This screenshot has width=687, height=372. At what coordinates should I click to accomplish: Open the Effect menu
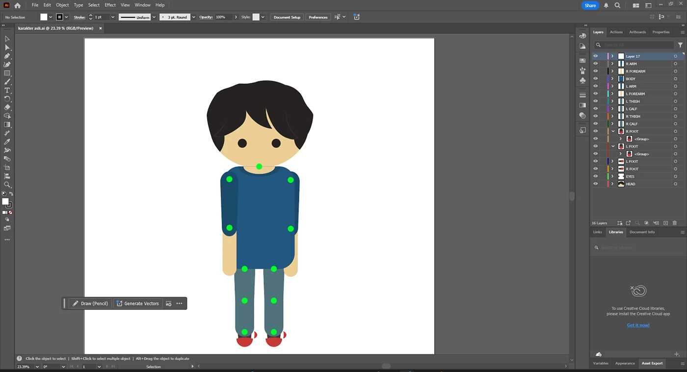110,5
